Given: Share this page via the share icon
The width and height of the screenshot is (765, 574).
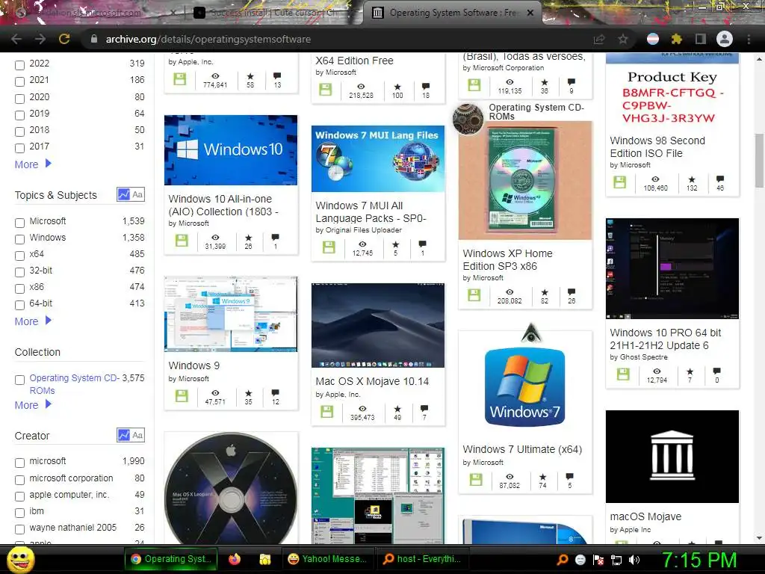Looking at the screenshot, I should click(599, 39).
